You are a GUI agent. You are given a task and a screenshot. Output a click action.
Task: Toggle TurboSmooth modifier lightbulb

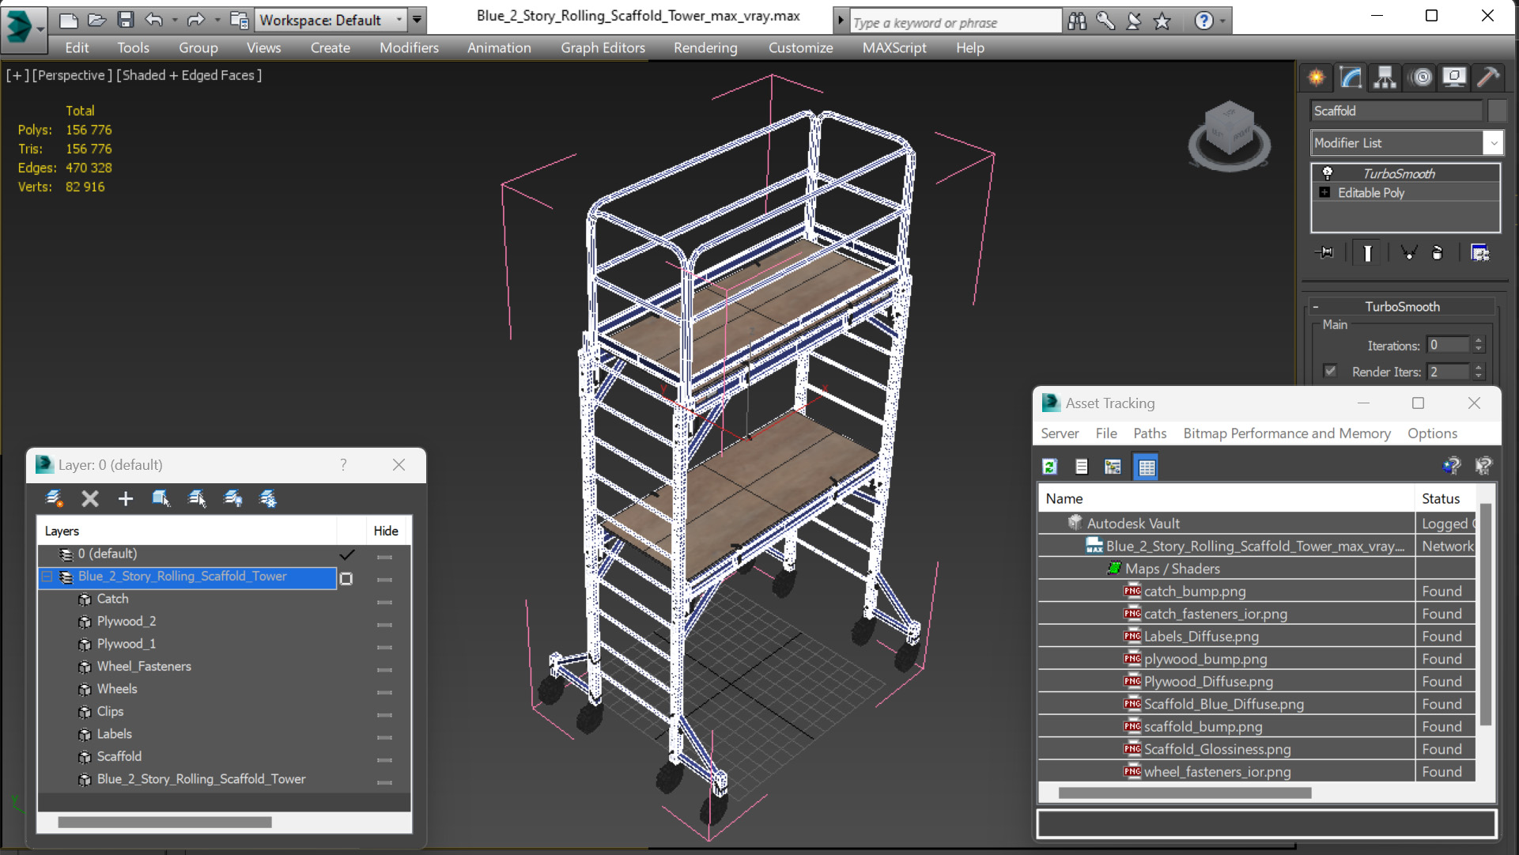(x=1327, y=173)
